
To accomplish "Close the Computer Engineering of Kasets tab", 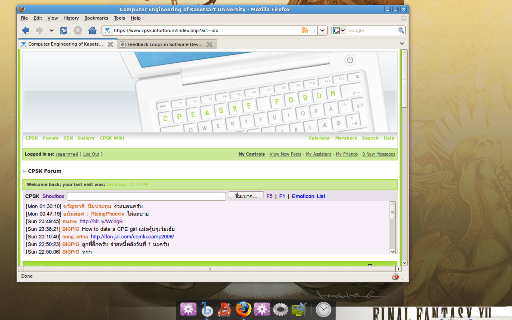I will (x=110, y=44).
